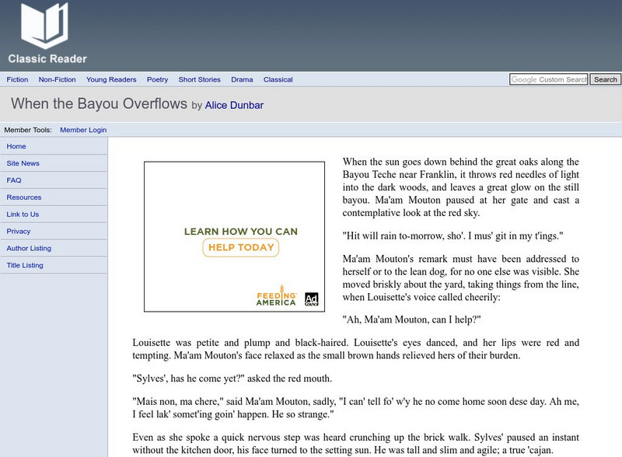Select the Fiction menu item
Viewport: 622px width, 457px height.
[x=18, y=79]
